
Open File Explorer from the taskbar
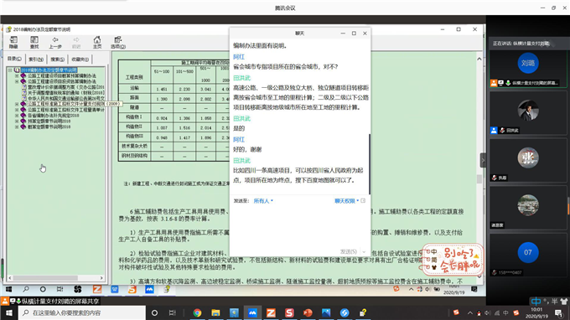(215, 312)
